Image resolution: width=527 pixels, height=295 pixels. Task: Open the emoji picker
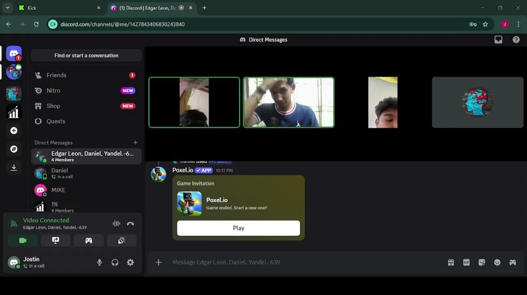tap(497, 263)
